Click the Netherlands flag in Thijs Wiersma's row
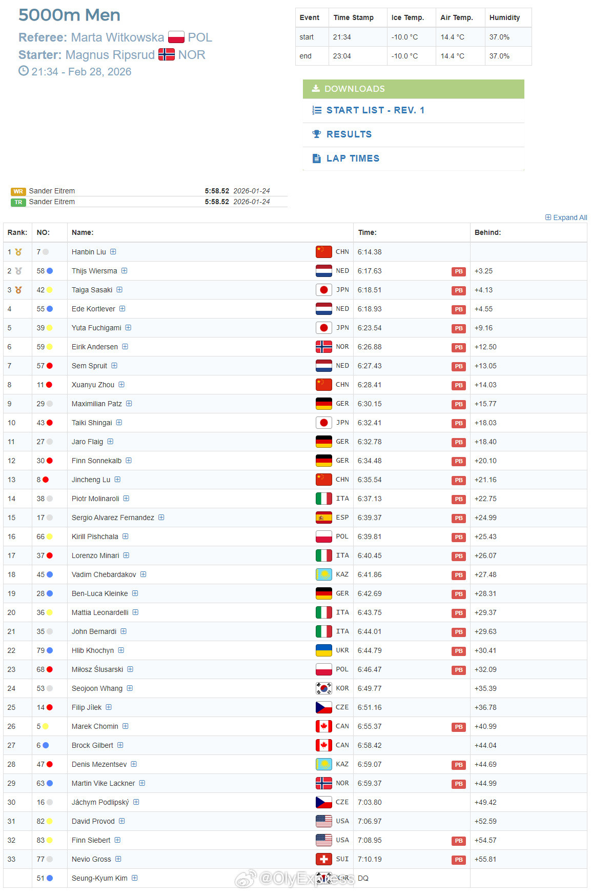 coord(324,271)
